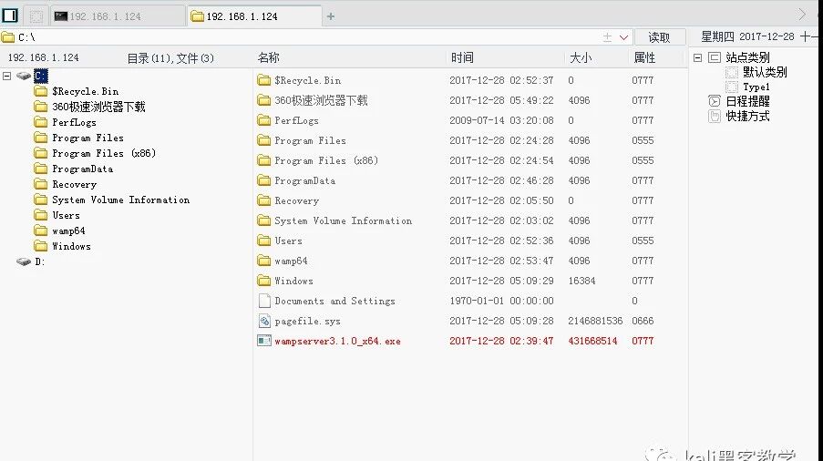
Task: Open the path history dropdown arrow
Action: point(623,37)
